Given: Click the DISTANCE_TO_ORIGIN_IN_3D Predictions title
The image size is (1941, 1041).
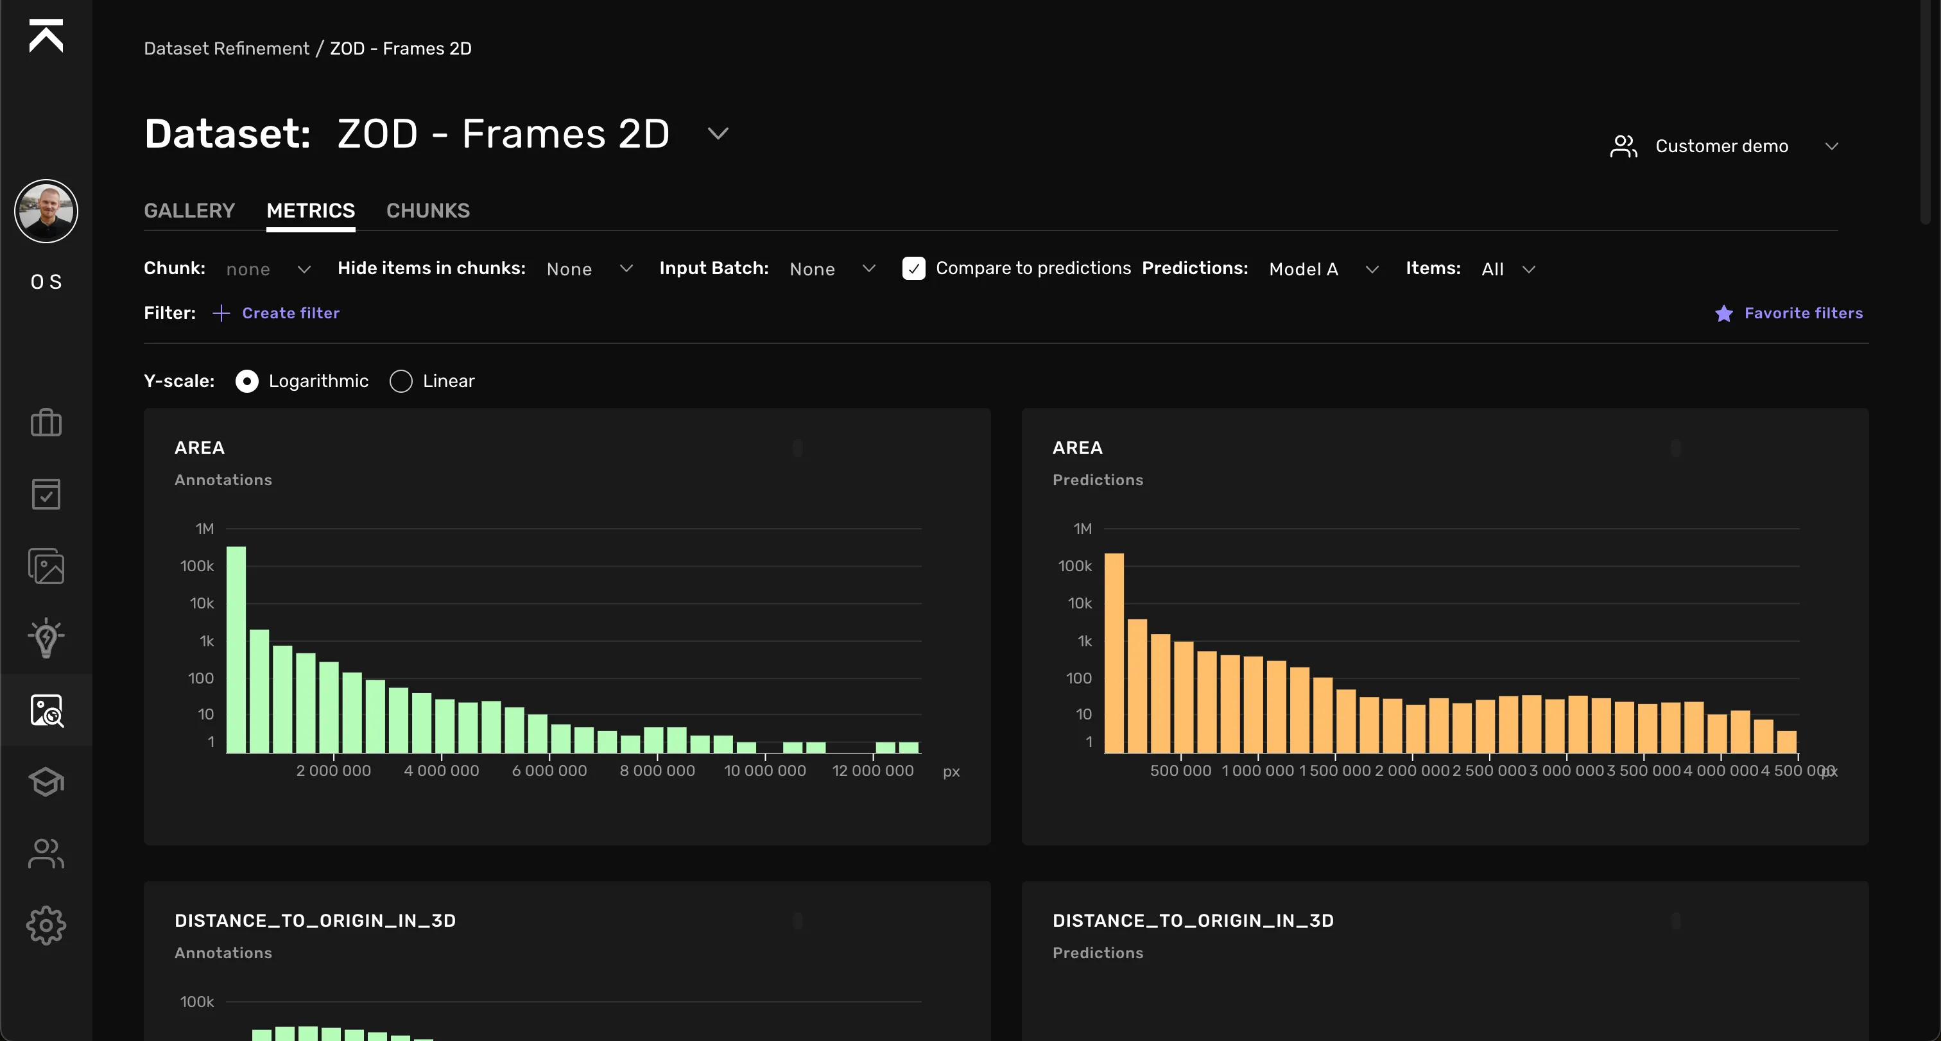Looking at the screenshot, I should pyautogui.click(x=1193, y=921).
